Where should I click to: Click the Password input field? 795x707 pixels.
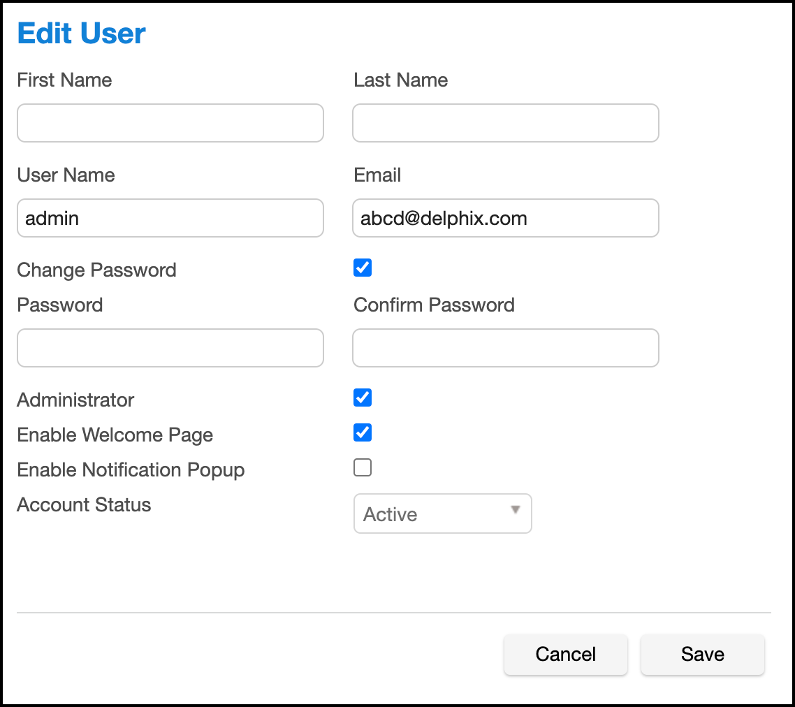(170, 348)
